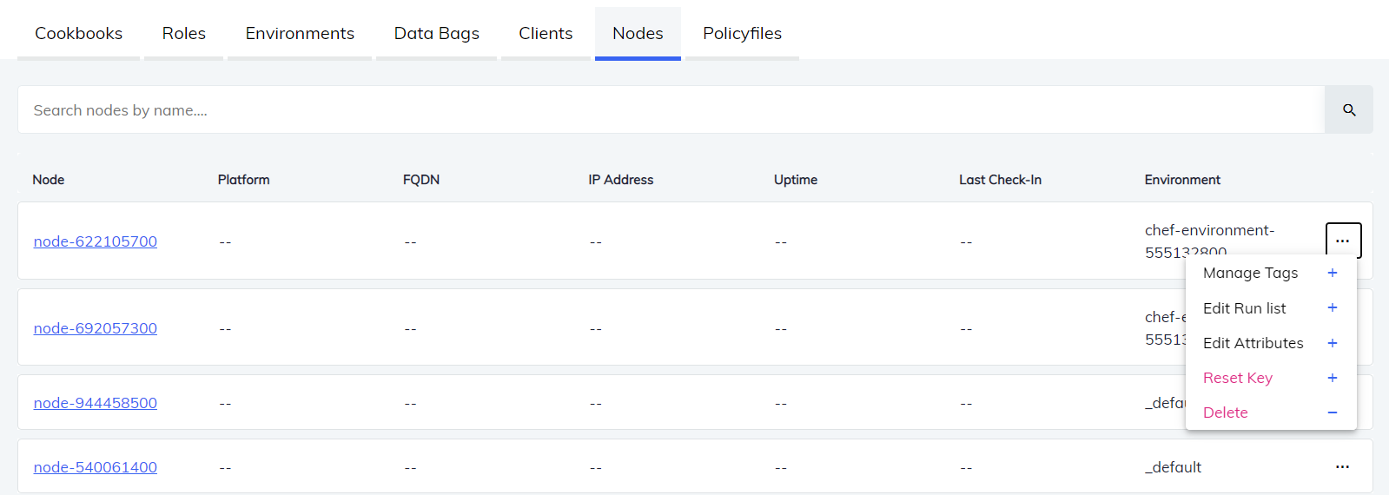Open node-692057300 link

click(x=96, y=328)
